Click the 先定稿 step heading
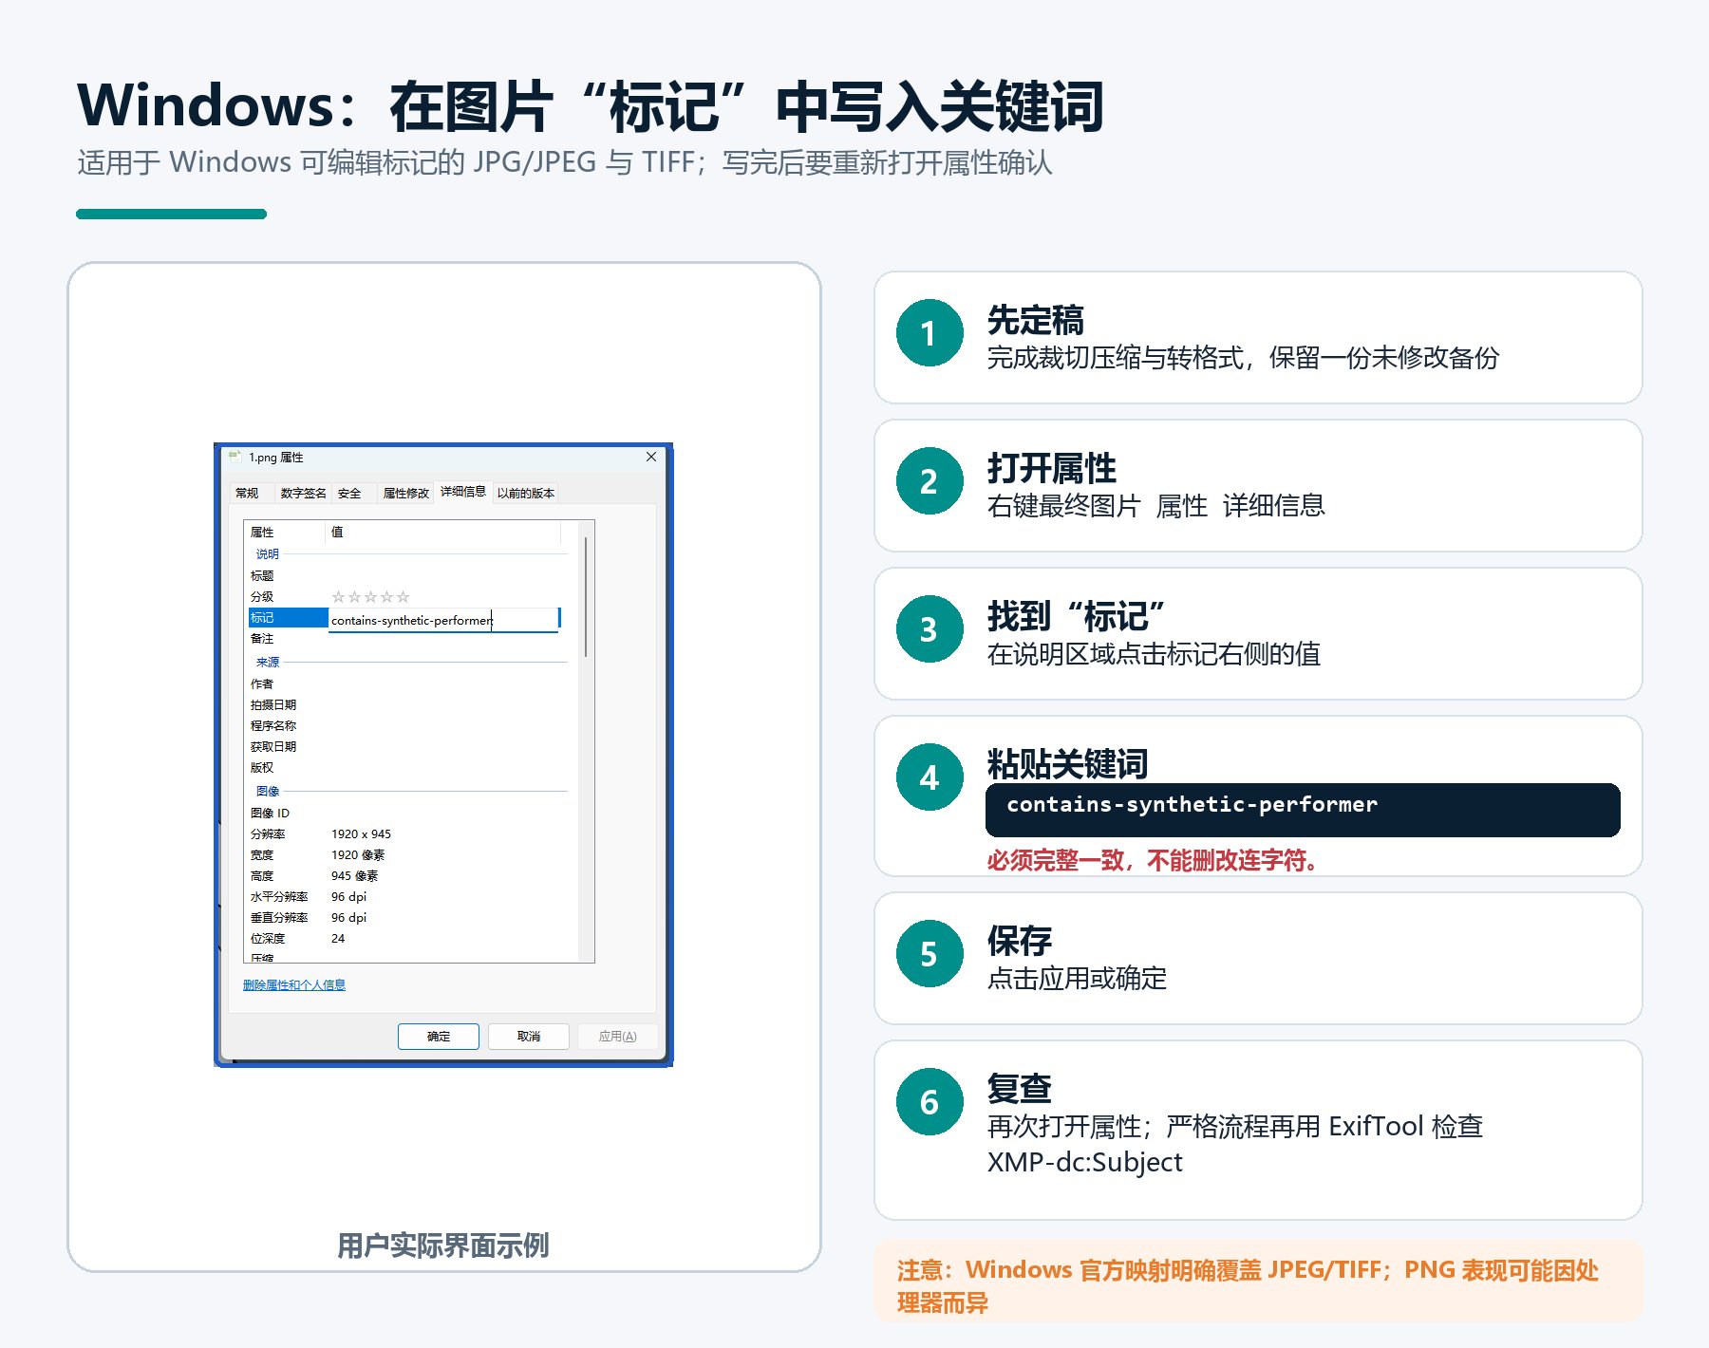Viewport: 1709px width, 1348px height. [x=1036, y=321]
